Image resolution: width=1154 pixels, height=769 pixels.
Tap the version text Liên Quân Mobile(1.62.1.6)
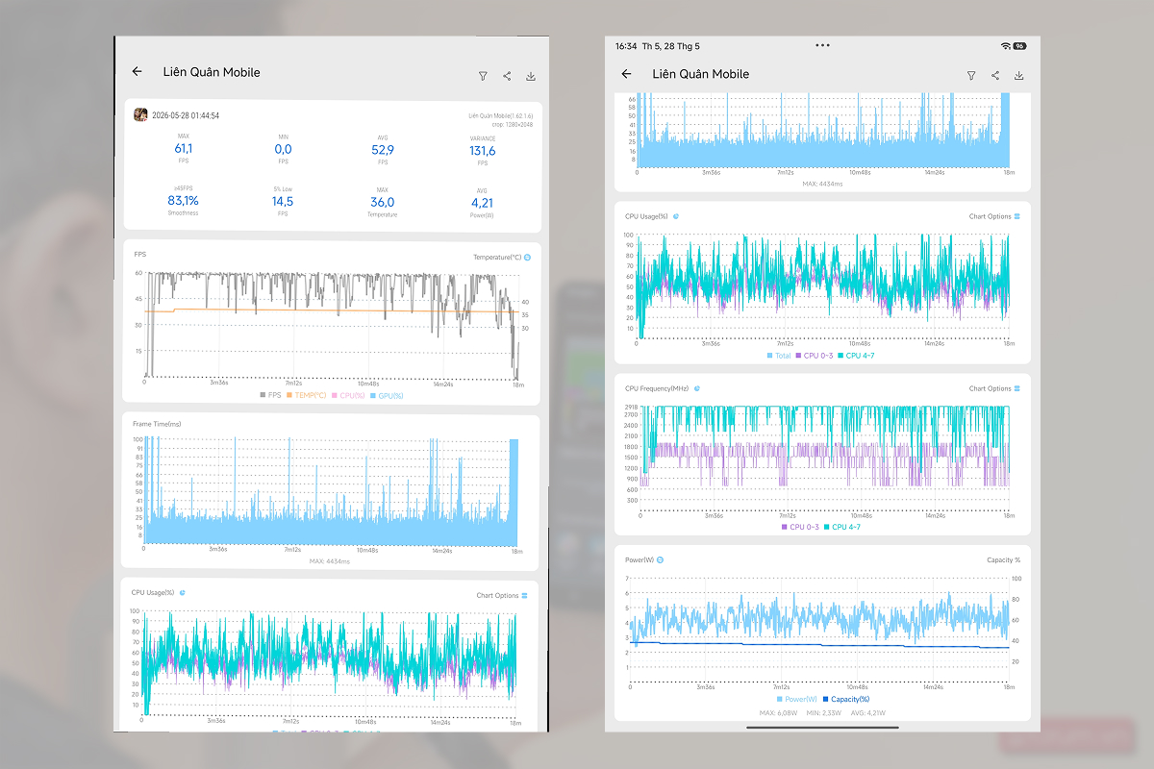(x=500, y=115)
